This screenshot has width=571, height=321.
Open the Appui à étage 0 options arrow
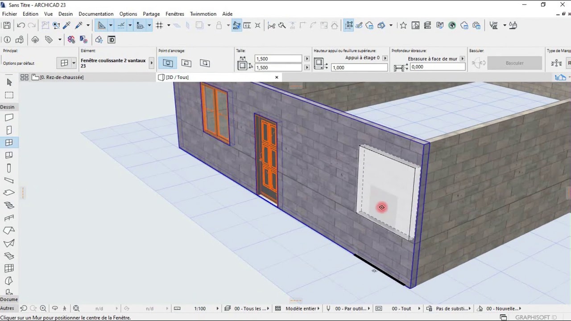[x=385, y=58]
